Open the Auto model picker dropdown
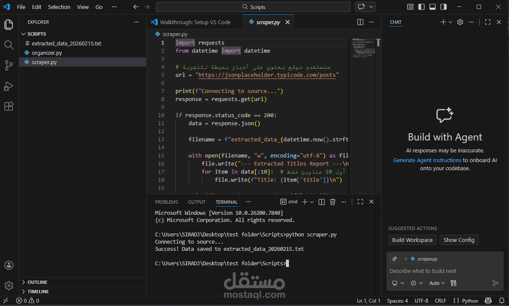The image size is (509, 306). coord(437,283)
